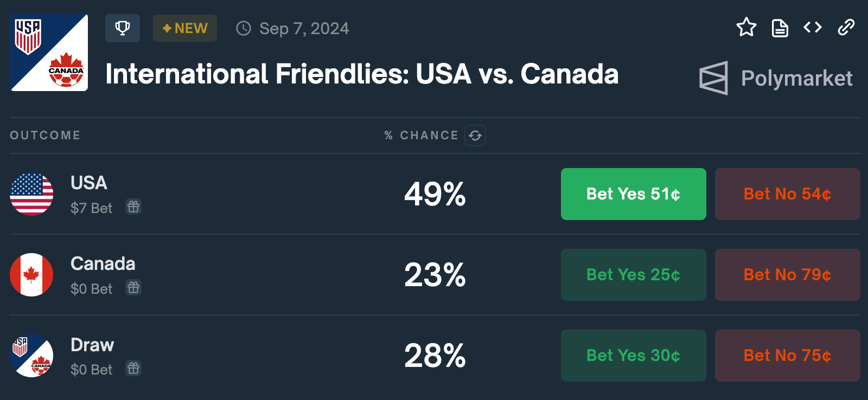
Task: Click the gift icon next to Draw
Action: point(133,369)
